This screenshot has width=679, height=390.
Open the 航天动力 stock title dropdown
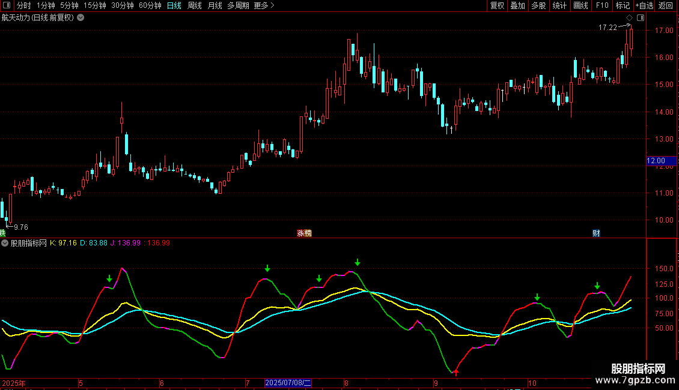coord(81,18)
